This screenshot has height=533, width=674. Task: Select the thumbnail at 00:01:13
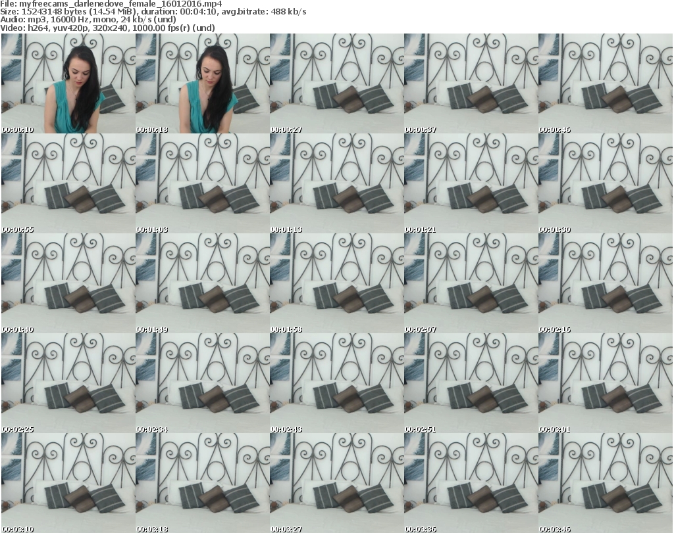(x=336, y=183)
